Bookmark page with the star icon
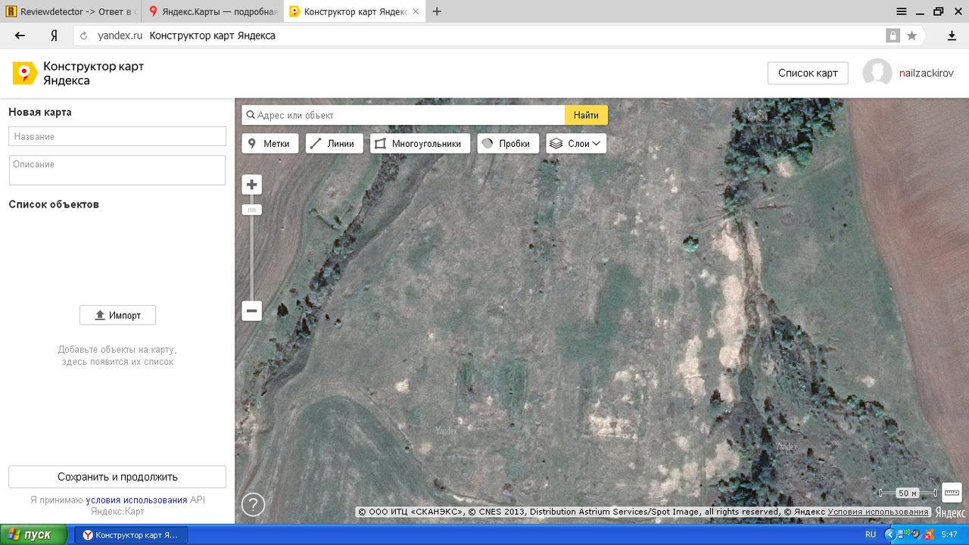969x545 pixels. click(x=912, y=36)
